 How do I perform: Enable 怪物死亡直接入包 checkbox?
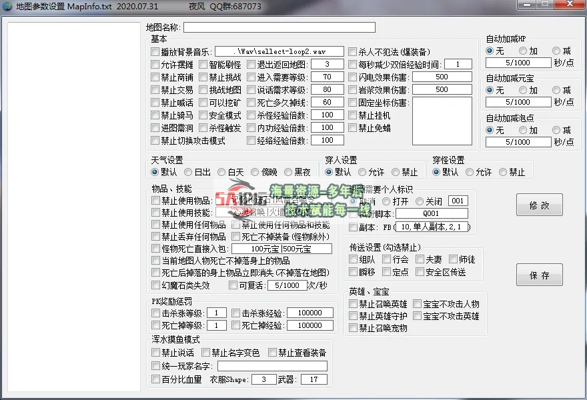pyautogui.click(x=155, y=248)
